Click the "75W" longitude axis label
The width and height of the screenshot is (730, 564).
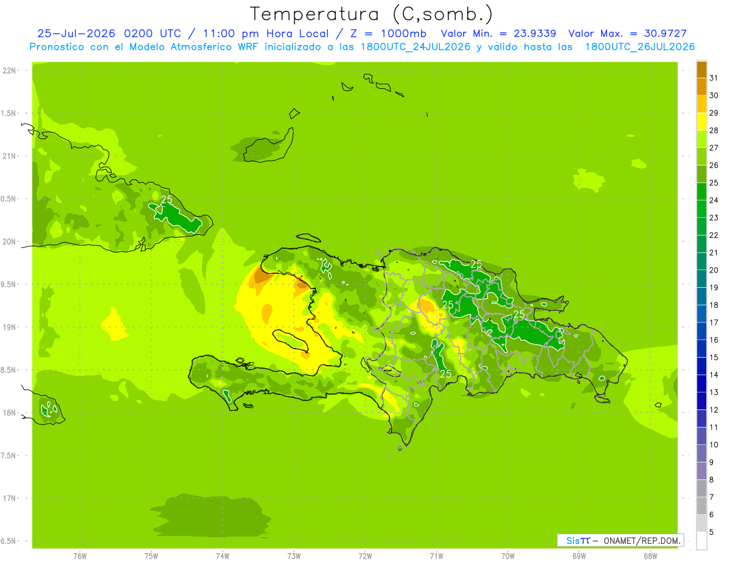(x=151, y=556)
